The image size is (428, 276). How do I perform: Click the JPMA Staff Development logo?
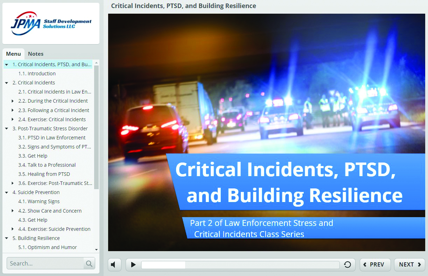(x=51, y=23)
